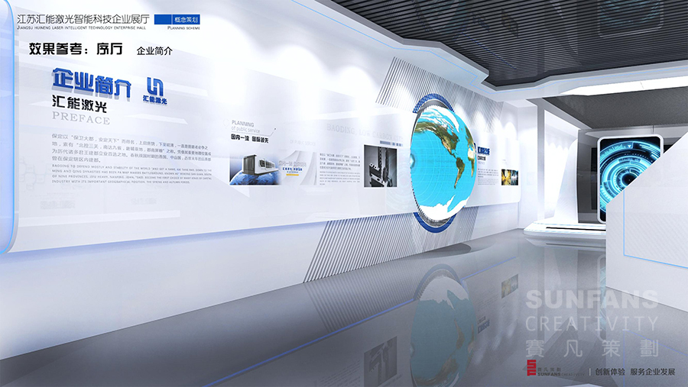Viewport: 688px width, 387px height.
Task: Click the SUNFANS CREATIVITY watermark
Action: [x=590, y=311]
